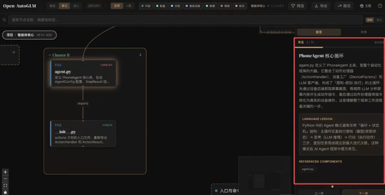Click the tour progress bar
The image size is (385, 195).
click(340, 47)
